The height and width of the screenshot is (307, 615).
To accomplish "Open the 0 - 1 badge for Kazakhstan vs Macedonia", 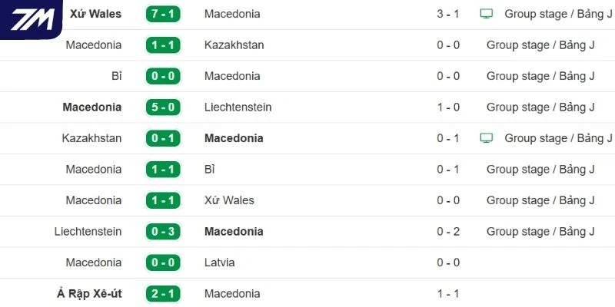I will [163, 138].
